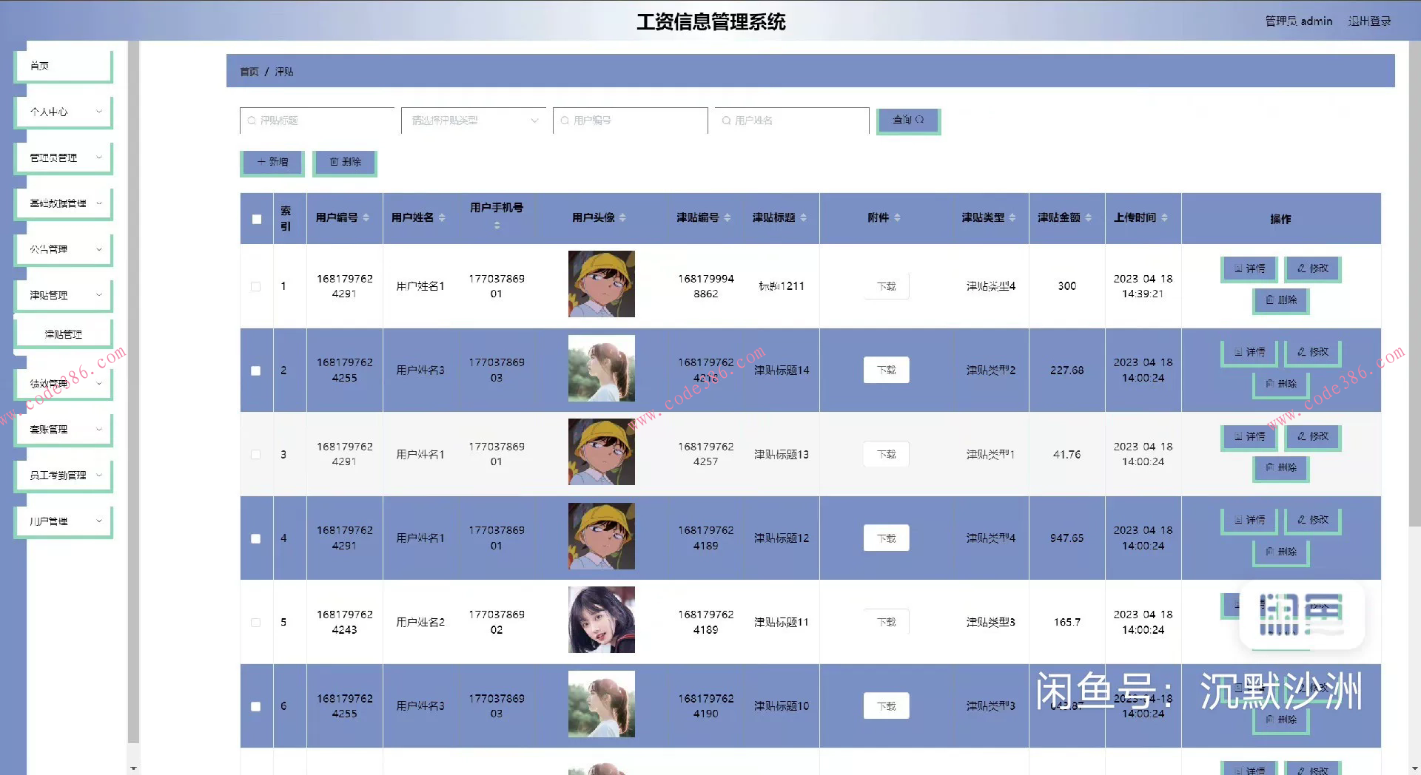Click the 退出登录 logout link
Image resolution: width=1421 pixels, height=775 pixels.
click(1369, 21)
